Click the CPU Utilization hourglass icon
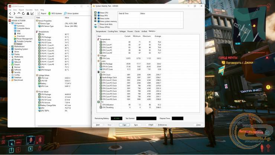This screenshot has height=155, width=275. (101, 105)
